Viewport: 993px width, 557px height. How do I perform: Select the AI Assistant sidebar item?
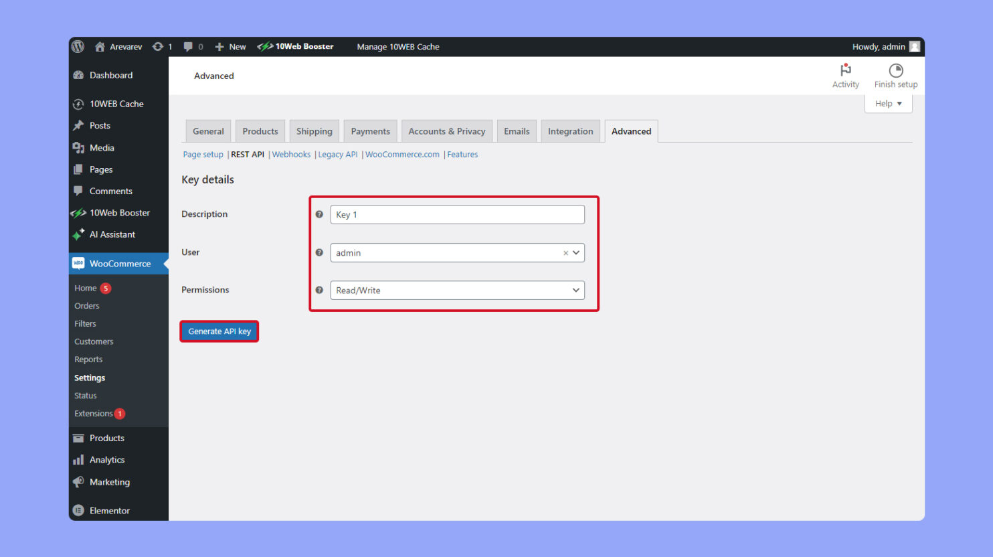[112, 234]
